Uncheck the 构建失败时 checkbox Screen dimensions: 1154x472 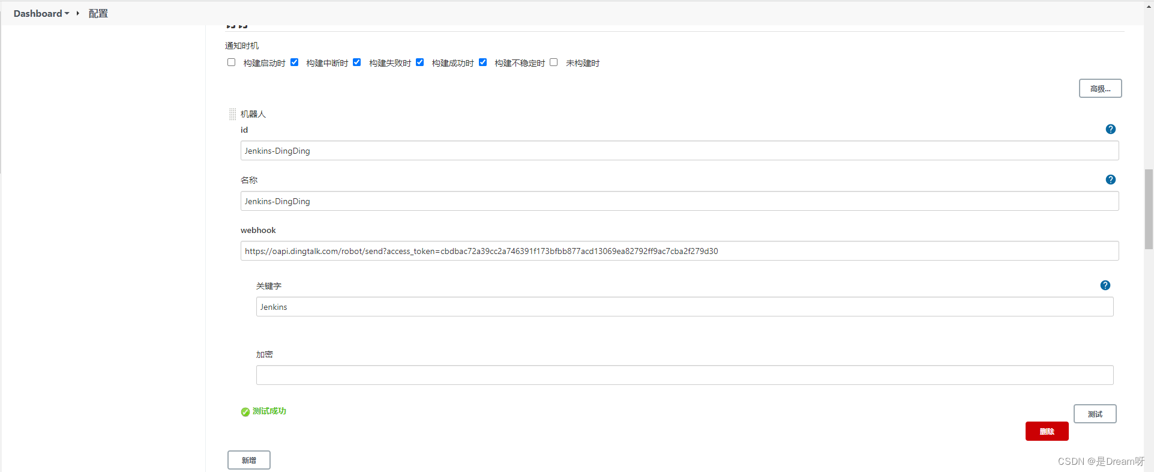(356, 62)
